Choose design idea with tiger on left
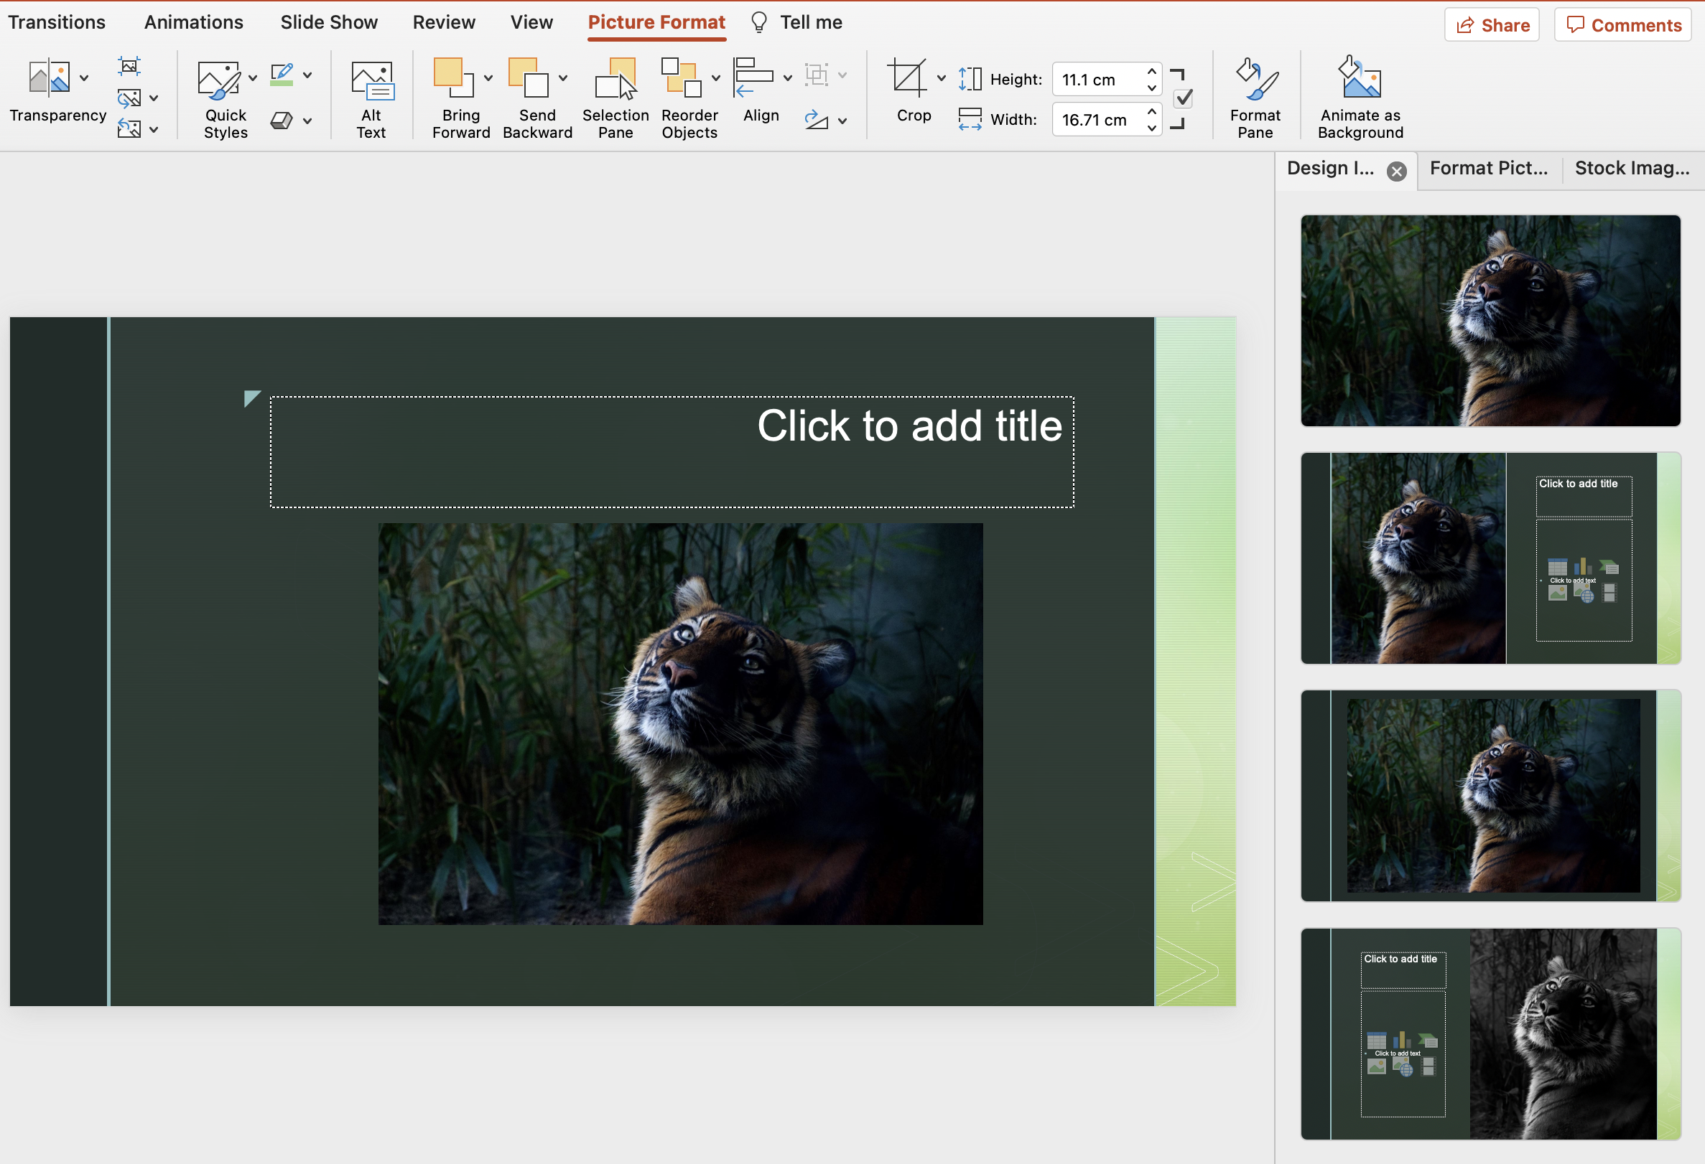 1491,558
